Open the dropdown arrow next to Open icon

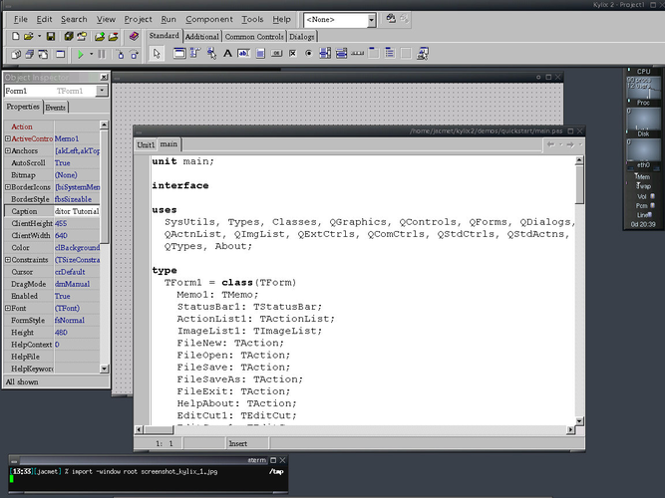40,37
